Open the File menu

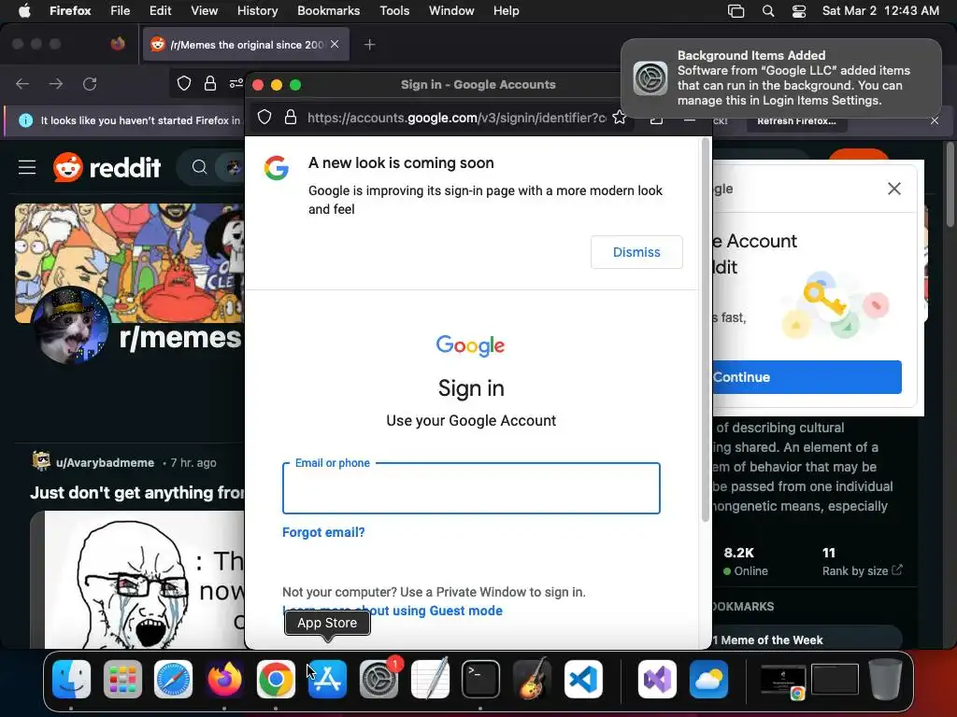[x=120, y=11]
